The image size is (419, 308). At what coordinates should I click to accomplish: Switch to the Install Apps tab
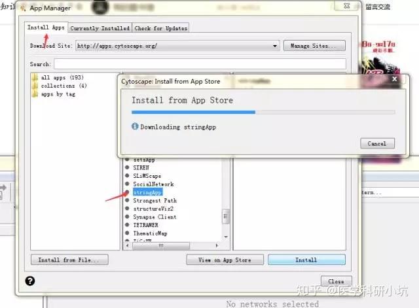pyautogui.click(x=46, y=27)
